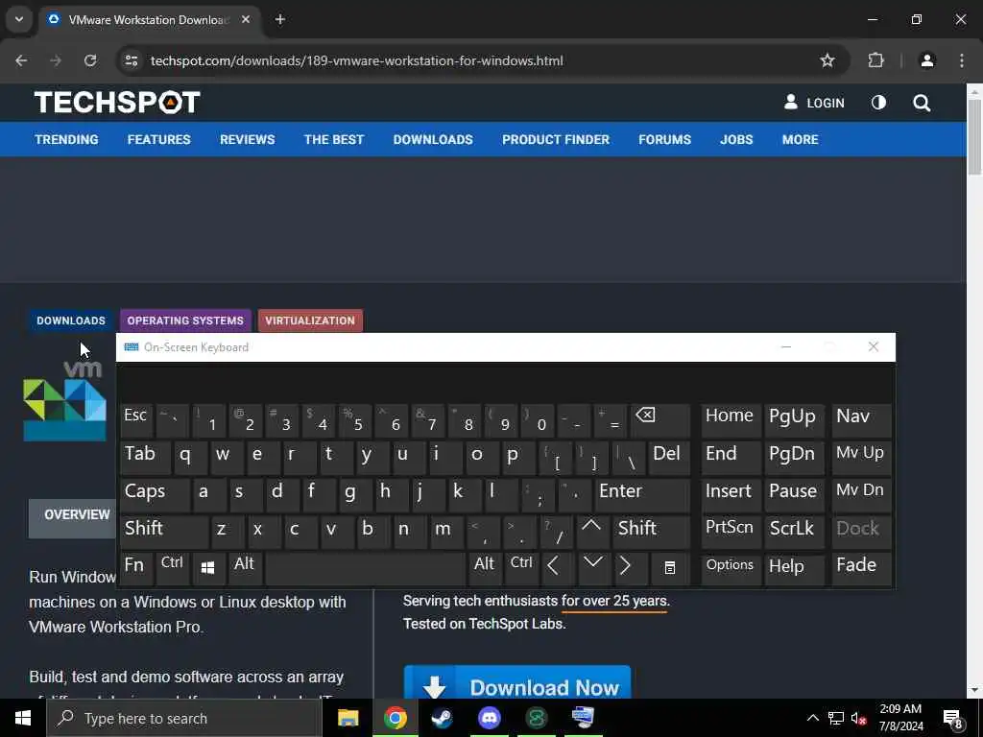Expand the MORE menu
The height and width of the screenshot is (737, 983).
click(800, 140)
